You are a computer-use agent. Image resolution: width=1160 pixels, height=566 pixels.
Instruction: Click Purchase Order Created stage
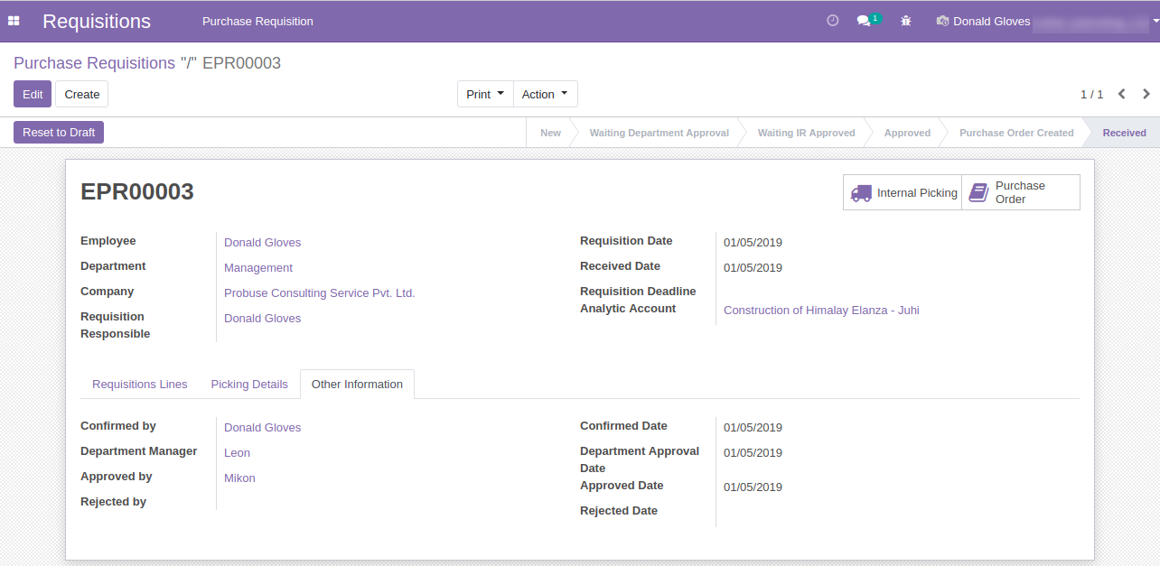click(1016, 133)
